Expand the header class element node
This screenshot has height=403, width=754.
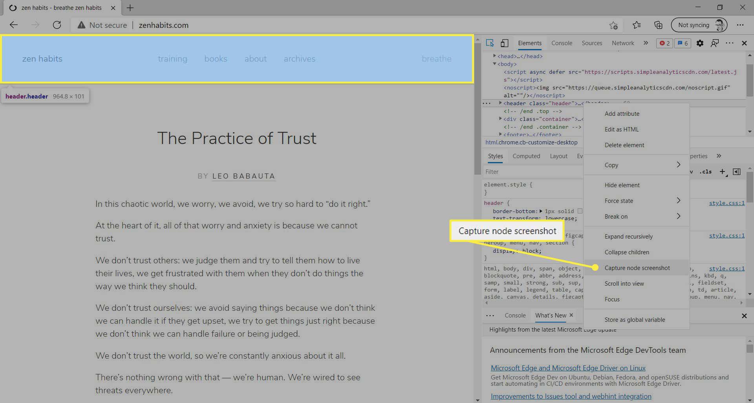pyautogui.click(x=501, y=103)
